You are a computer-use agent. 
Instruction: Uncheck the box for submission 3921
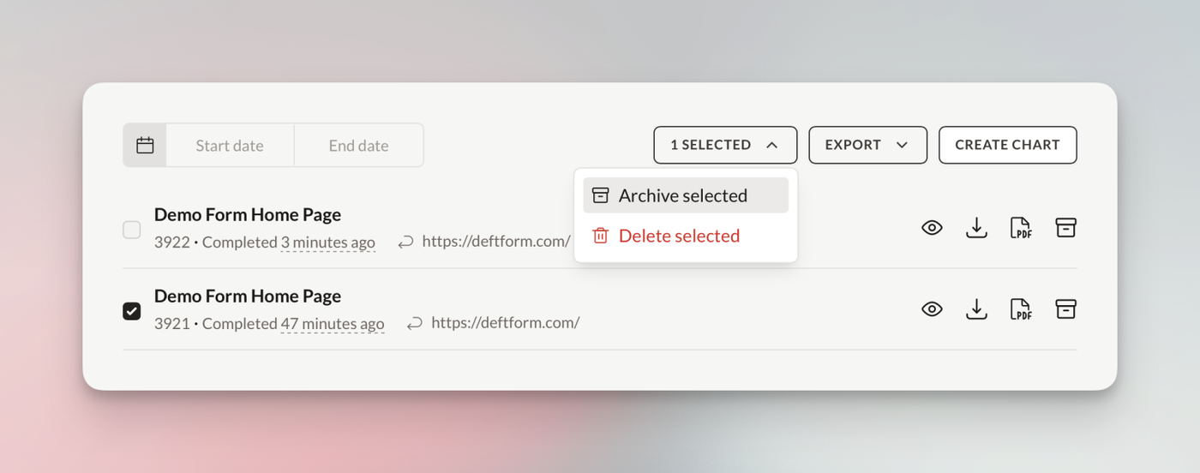point(132,311)
